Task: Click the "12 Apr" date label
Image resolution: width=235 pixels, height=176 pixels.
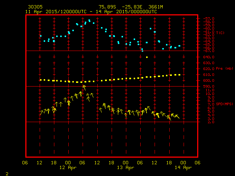Action: pyautogui.click(x=68, y=168)
